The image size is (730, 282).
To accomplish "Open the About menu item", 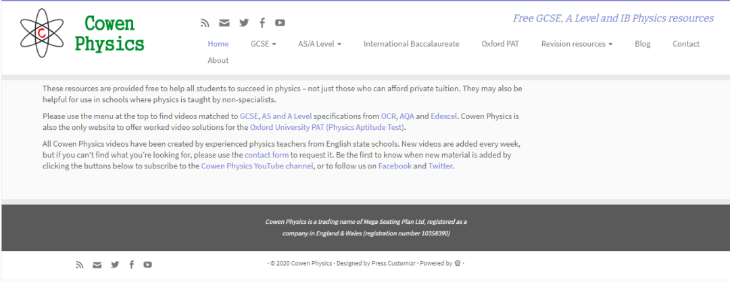I will tap(218, 60).
